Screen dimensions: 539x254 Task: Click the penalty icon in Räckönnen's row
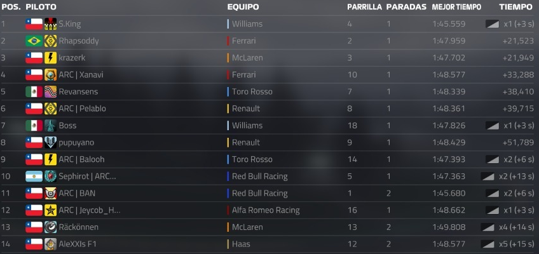pos(488,227)
